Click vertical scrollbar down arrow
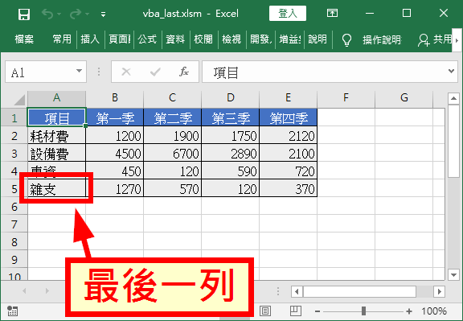Screen dimensions: 463x321 (453, 274)
